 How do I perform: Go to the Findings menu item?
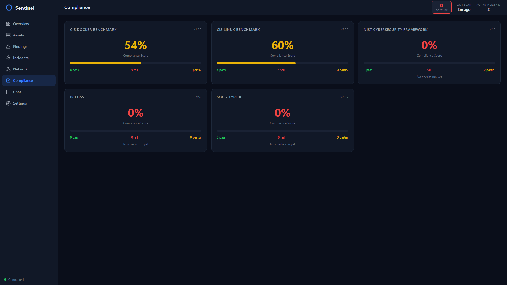(20, 46)
